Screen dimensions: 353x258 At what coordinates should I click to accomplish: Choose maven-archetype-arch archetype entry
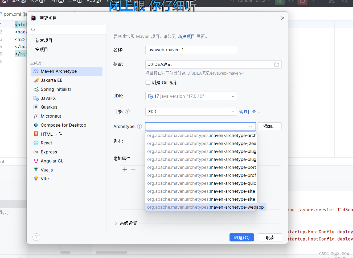pos(201,135)
